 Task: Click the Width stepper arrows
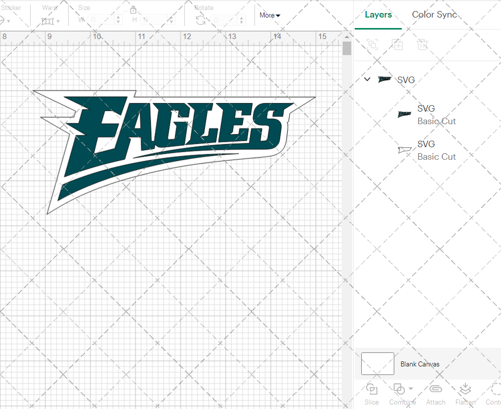(x=118, y=20)
